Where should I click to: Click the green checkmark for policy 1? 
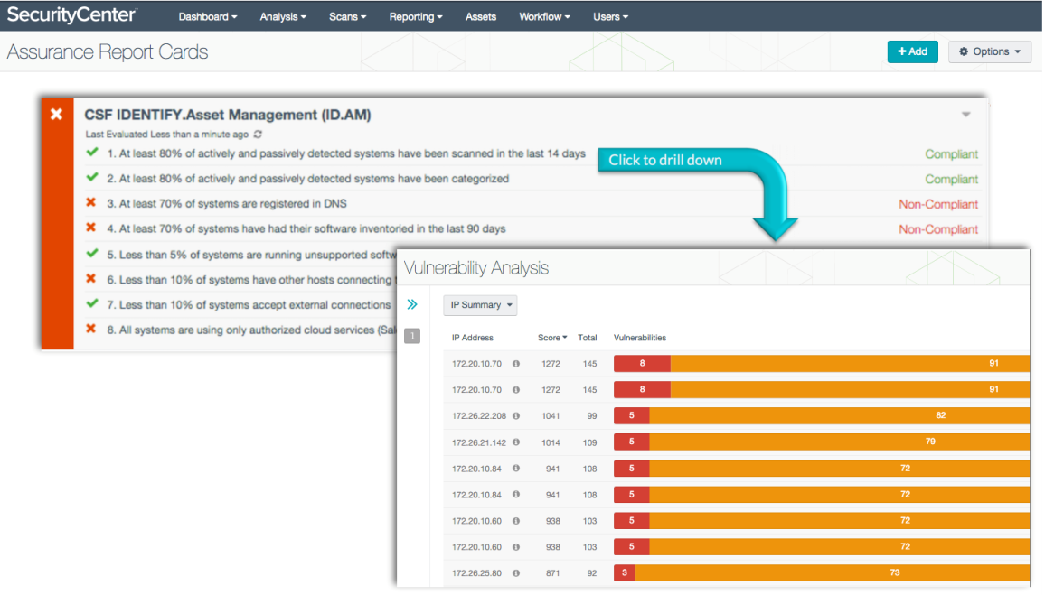point(91,153)
